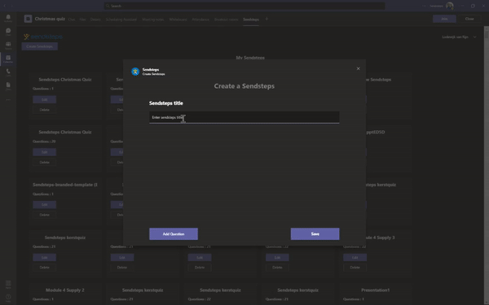Image resolution: width=489 pixels, height=305 pixels.
Task: Click the My Sendsteps heading
Action: pyautogui.click(x=250, y=58)
